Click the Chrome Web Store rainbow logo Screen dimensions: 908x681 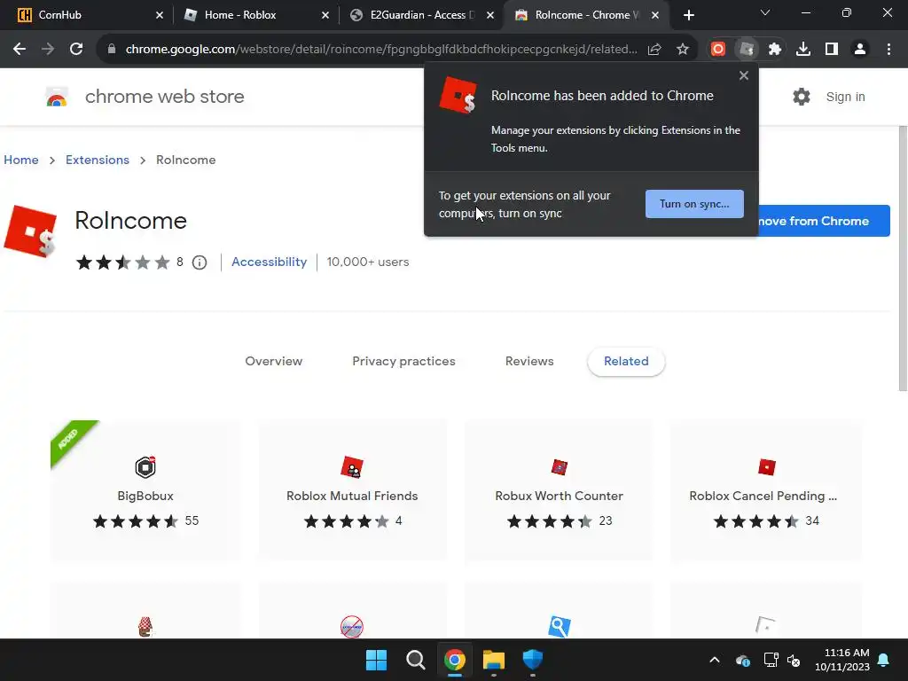(x=57, y=97)
